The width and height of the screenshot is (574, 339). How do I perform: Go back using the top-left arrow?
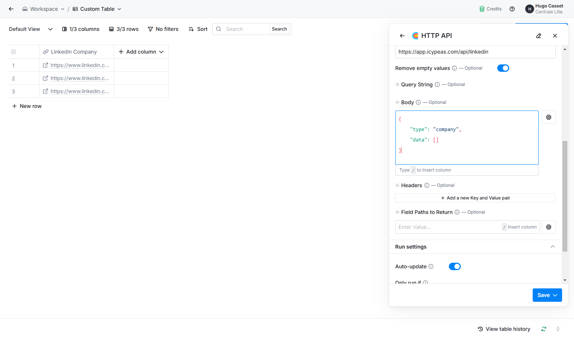[x=11, y=9]
